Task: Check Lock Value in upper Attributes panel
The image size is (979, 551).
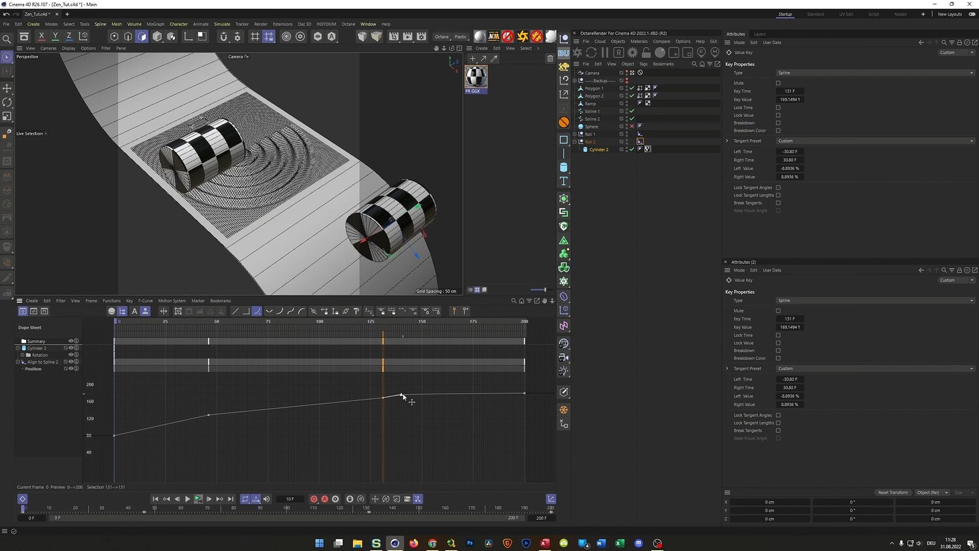Action: 778,116
